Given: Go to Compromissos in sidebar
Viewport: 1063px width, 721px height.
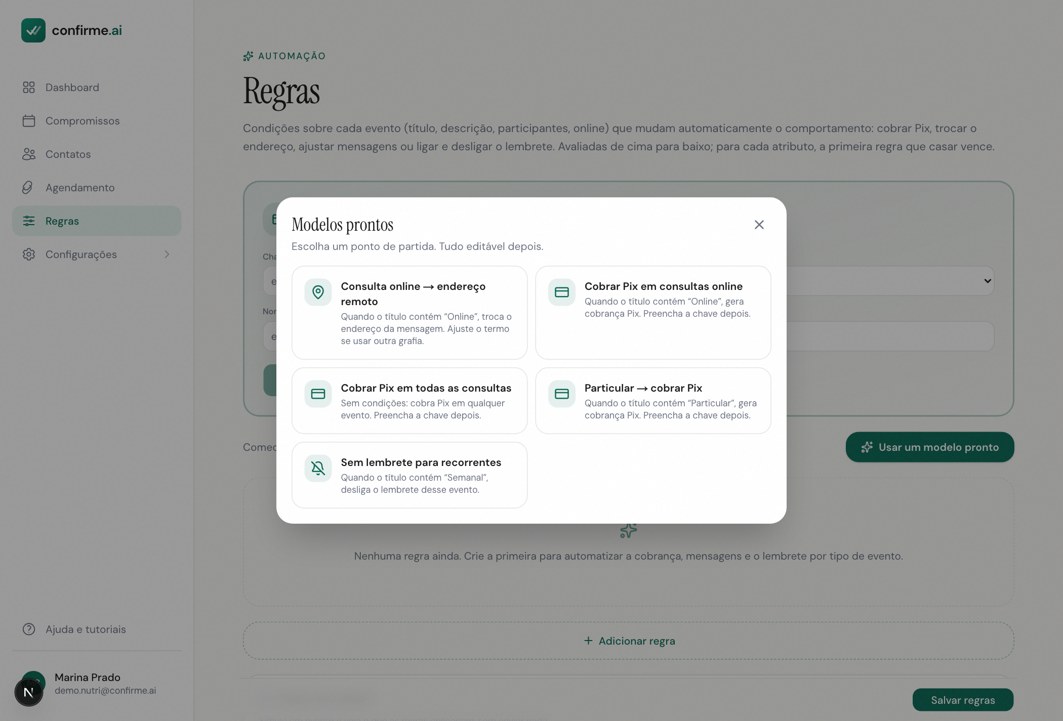Looking at the screenshot, I should click(x=97, y=121).
